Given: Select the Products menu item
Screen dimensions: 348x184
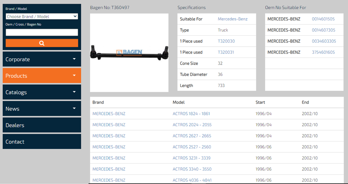Looking at the screenshot, I should pos(42,76).
